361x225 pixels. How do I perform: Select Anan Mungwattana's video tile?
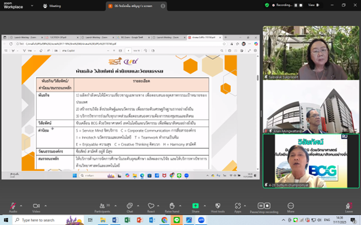(x=311, y=107)
